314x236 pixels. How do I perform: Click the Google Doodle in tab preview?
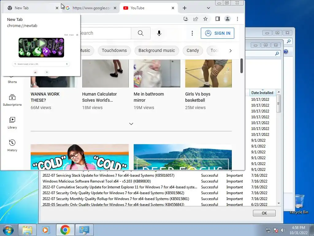click(x=41, y=48)
